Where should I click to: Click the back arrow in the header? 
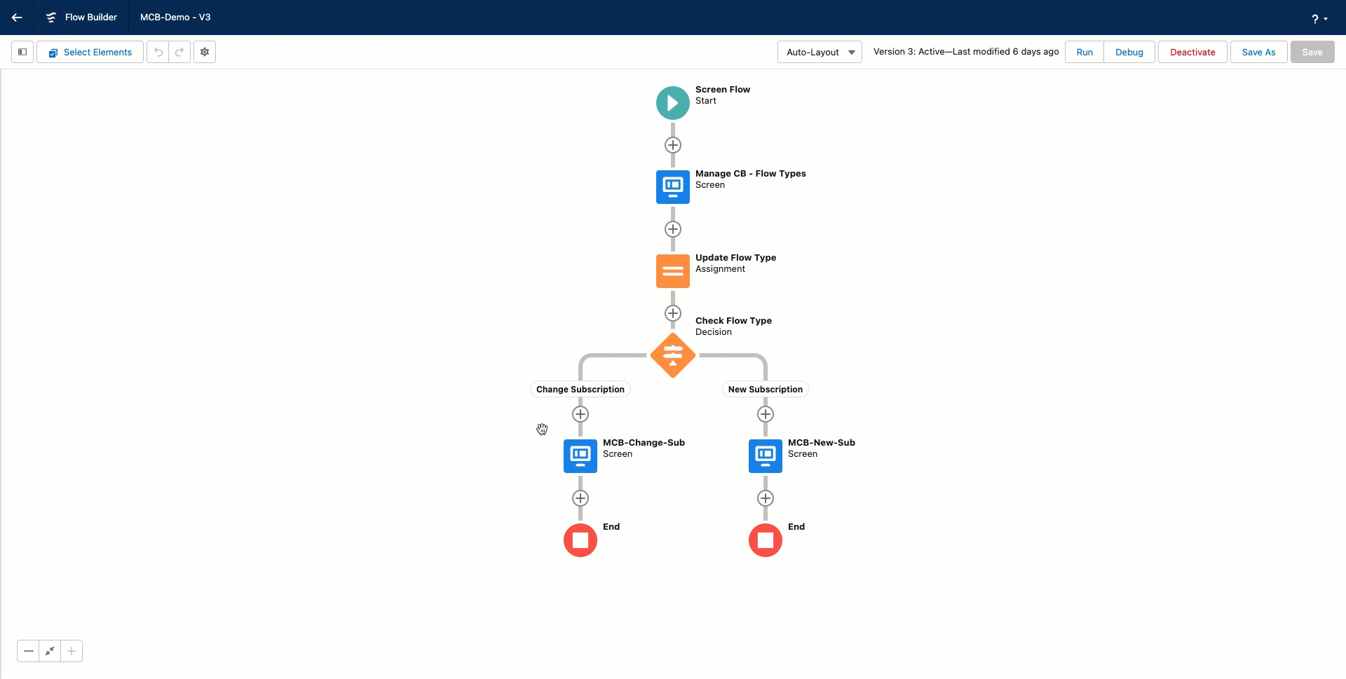[17, 18]
